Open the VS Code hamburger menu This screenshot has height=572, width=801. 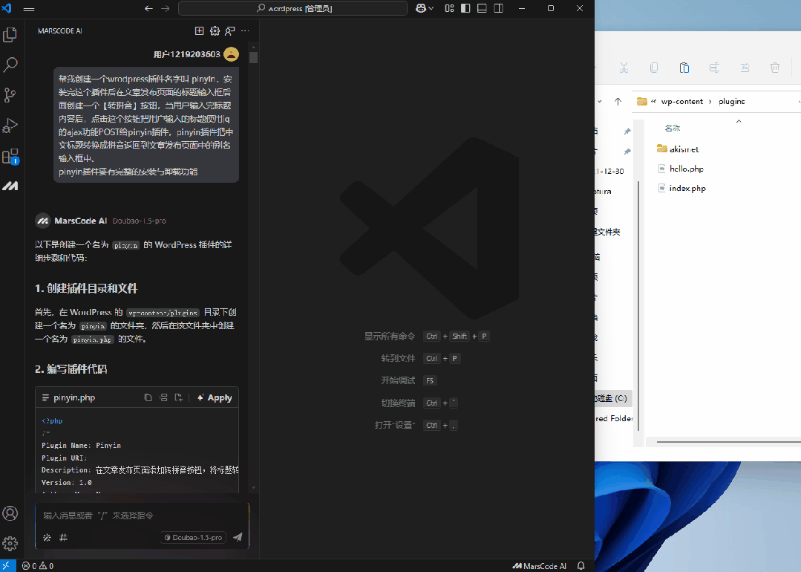(x=29, y=9)
